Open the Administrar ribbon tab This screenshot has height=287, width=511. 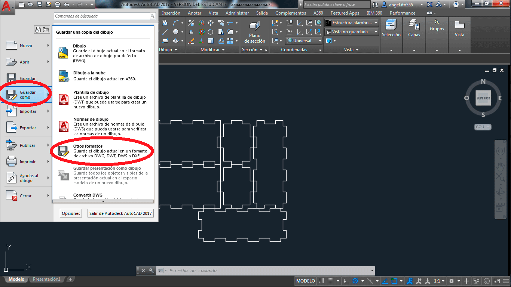click(237, 13)
